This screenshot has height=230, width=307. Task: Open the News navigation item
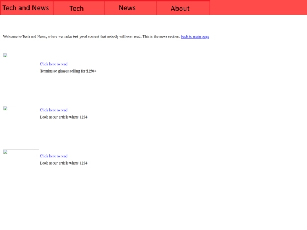point(131,8)
